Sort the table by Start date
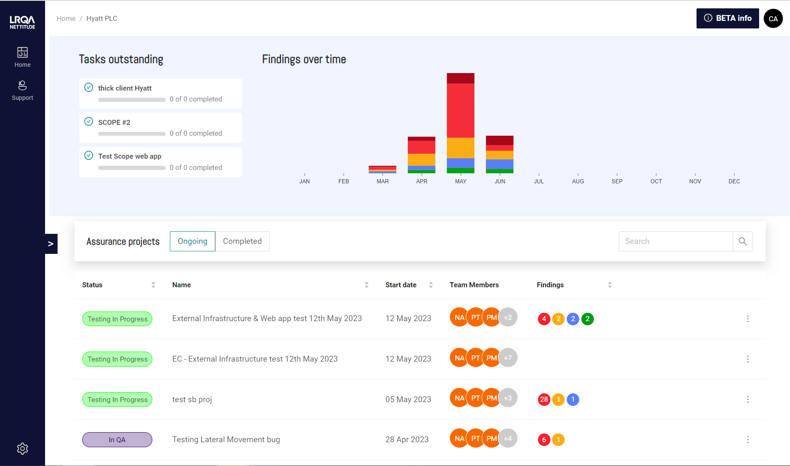 431,285
